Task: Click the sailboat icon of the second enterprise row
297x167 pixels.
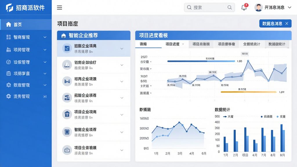Action: (x=67, y=65)
